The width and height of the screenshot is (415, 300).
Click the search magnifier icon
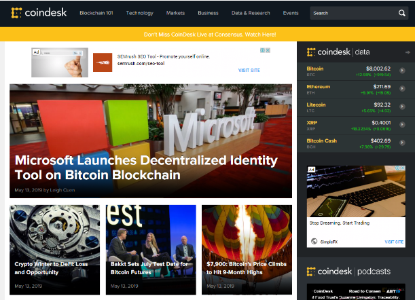[x=402, y=13]
